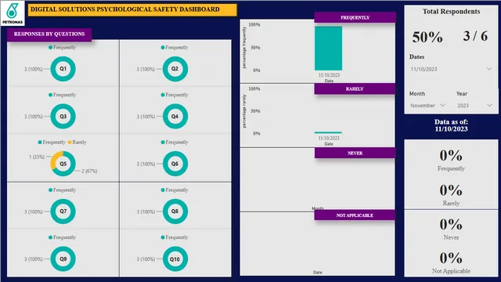Click the Rarely legend entry above Q5
Viewport: 501px width, 282px height.
tap(77, 142)
